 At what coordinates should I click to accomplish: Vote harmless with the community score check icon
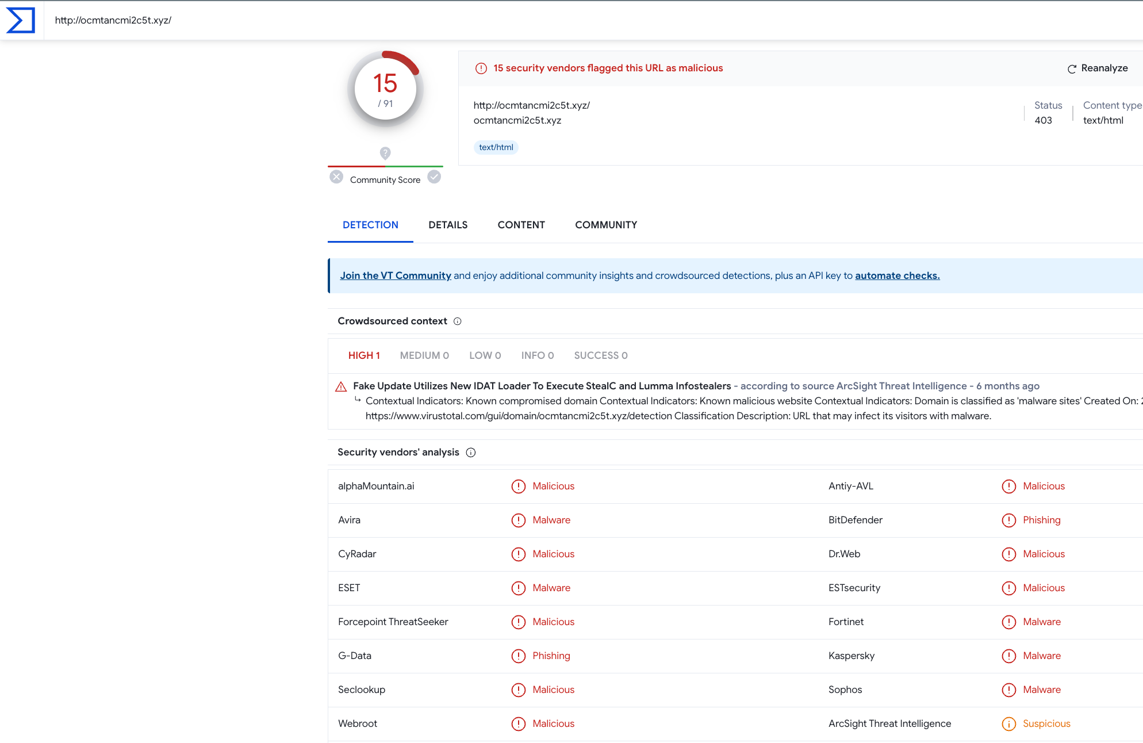(434, 177)
